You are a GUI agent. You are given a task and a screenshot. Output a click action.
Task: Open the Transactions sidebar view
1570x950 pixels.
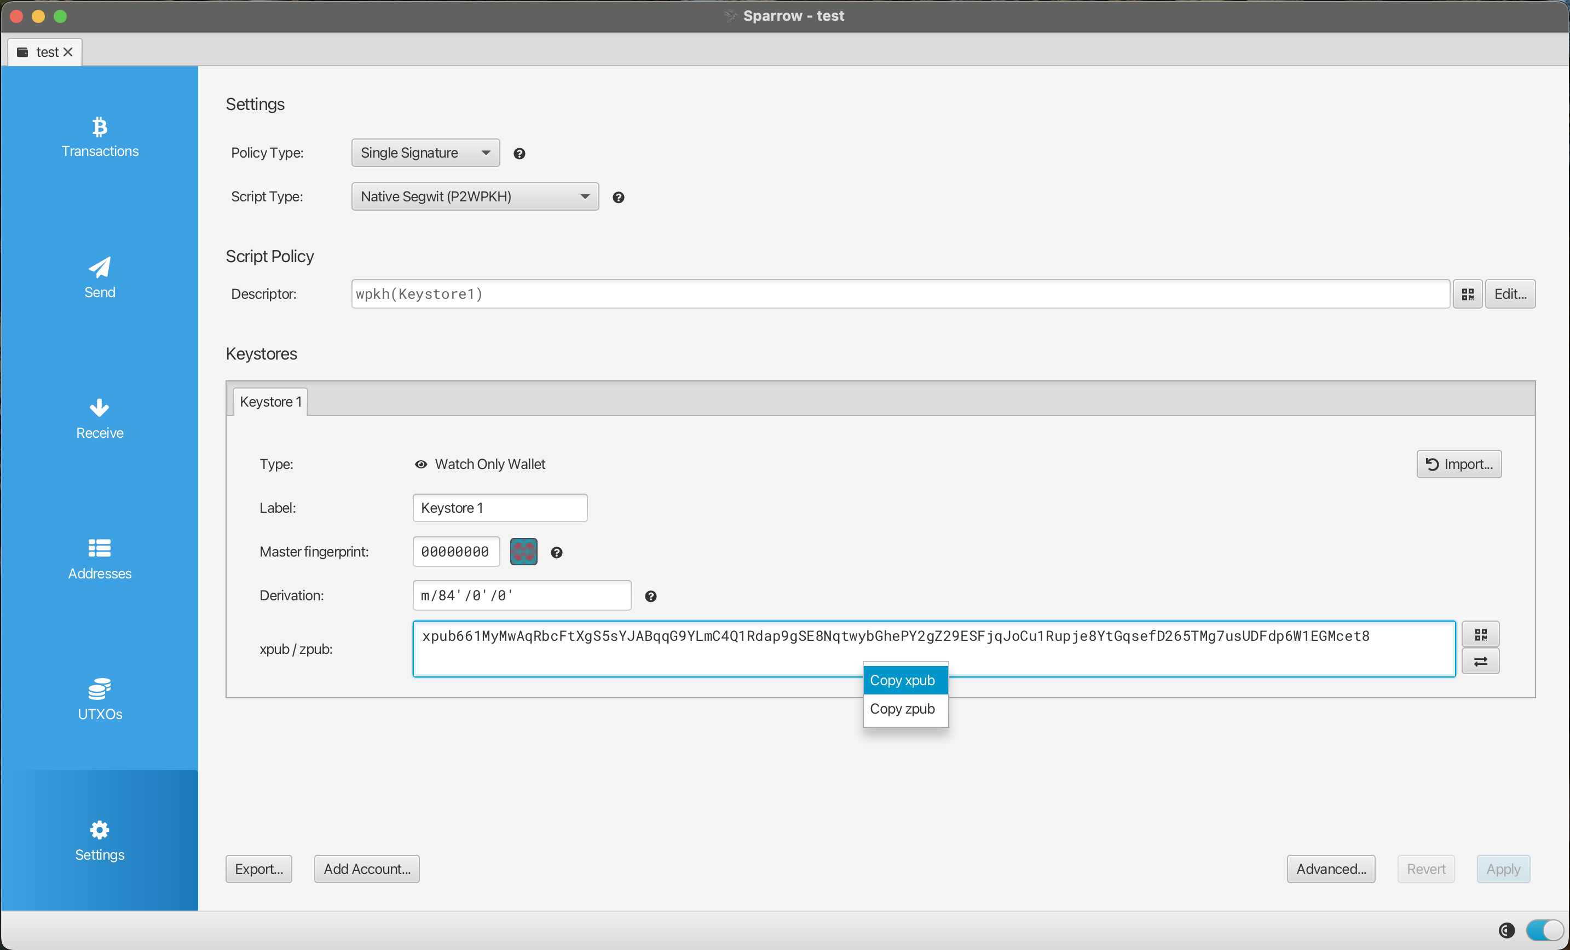(x=100, y=137)
